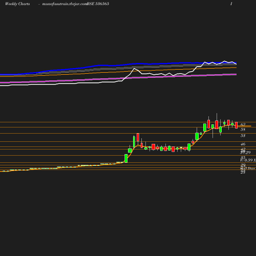Click the price label '58'
The image size is (256, 256).
coord(243,130)
